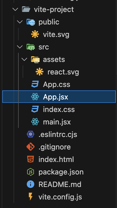The image size is (117, 208).
Task: Select the src folder label
Action: point(44,47)
